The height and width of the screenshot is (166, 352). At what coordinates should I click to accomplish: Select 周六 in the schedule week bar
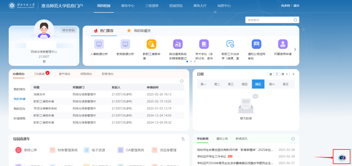(x=272, y=84)
